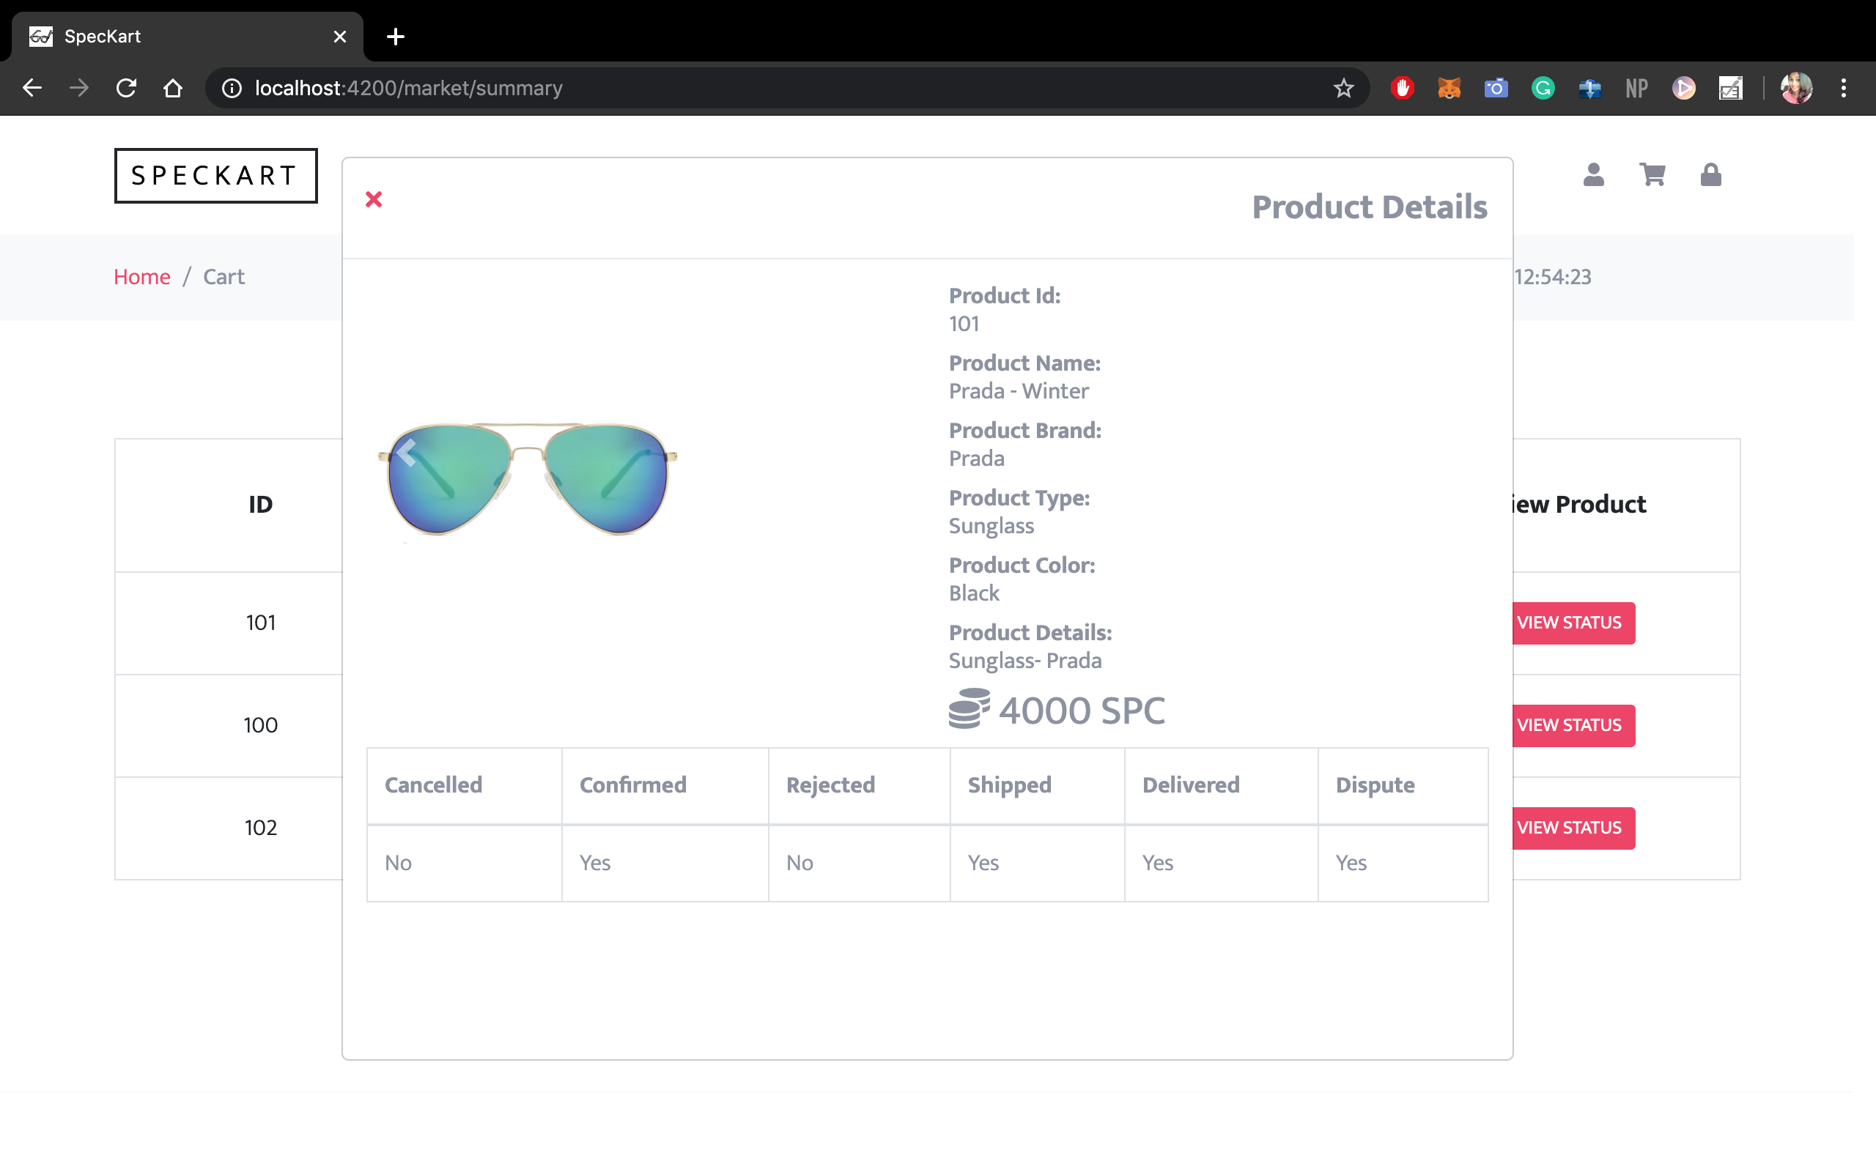Viewport: 1876px width, 1172px height.
Task: Click the user profile icon in header
Action: click(x=1593, y=175)
